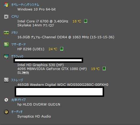Screen dimensions: 140x125
Task: Click the optical drive disc icon
Action: tap(6, 100)
